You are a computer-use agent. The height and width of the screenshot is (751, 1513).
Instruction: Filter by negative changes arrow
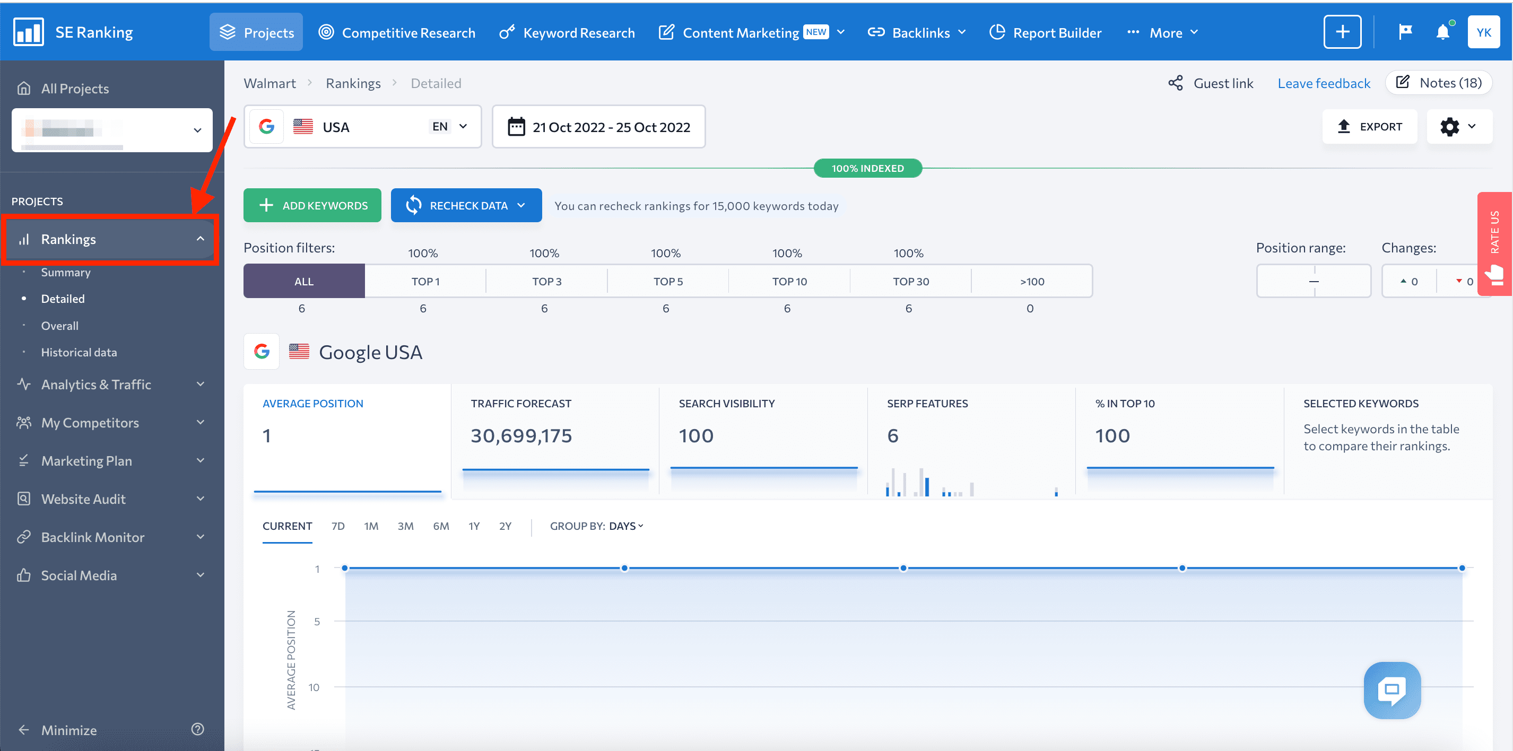tap(1464, 281)
